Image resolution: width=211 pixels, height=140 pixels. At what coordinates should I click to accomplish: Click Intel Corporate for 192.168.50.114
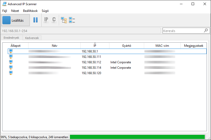(121, 68)
